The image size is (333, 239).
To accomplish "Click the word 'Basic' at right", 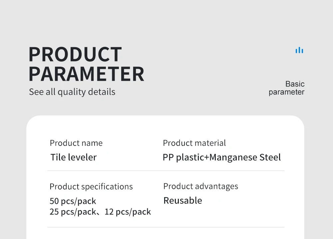I will tap(295, 84).
